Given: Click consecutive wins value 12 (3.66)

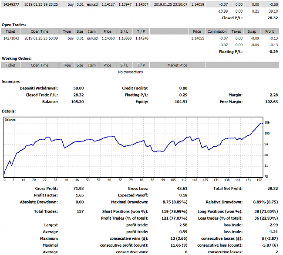Looking at the screenshot, I should coord(179,238).
